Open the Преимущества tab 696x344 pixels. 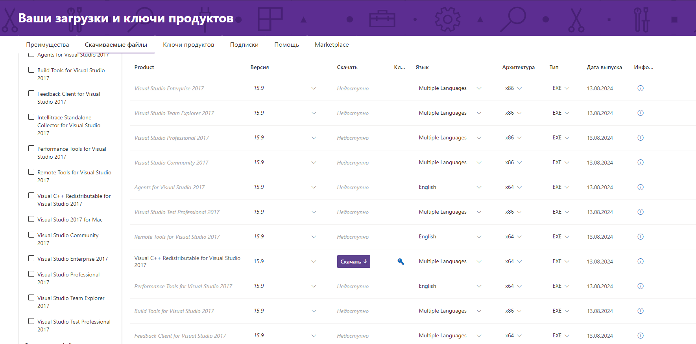point(48,45)
